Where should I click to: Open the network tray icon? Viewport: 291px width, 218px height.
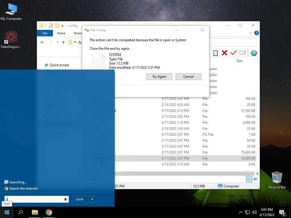pyautogui.click(x=248, y=212)
